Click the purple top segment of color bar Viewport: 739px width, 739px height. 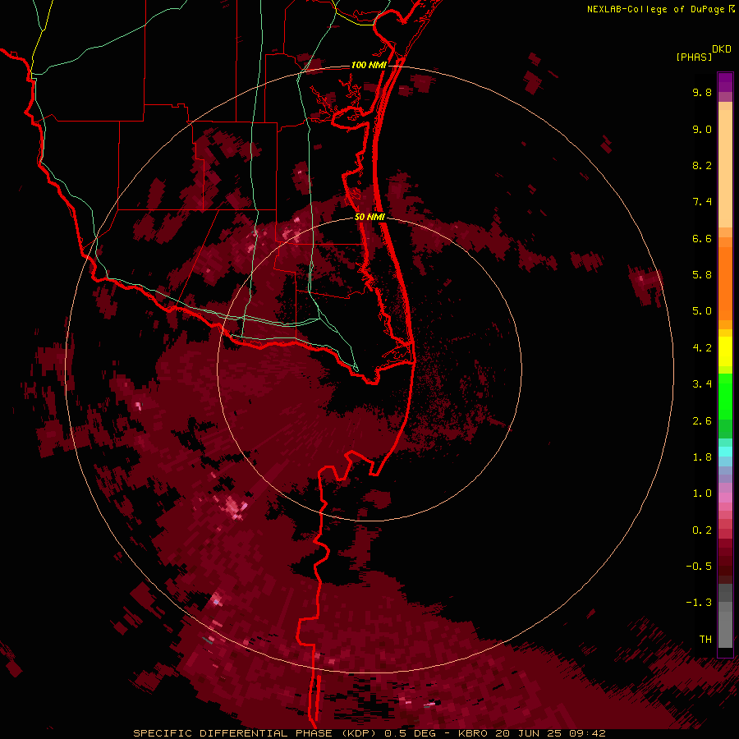pos(725,82)
